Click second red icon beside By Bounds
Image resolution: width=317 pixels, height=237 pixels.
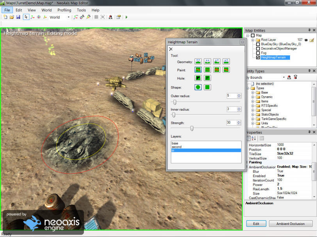[296, 77]
